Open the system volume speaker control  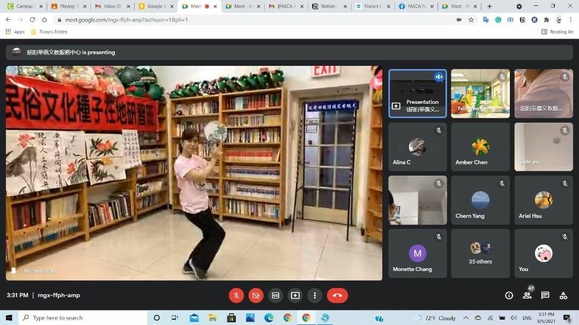point(514,318)
